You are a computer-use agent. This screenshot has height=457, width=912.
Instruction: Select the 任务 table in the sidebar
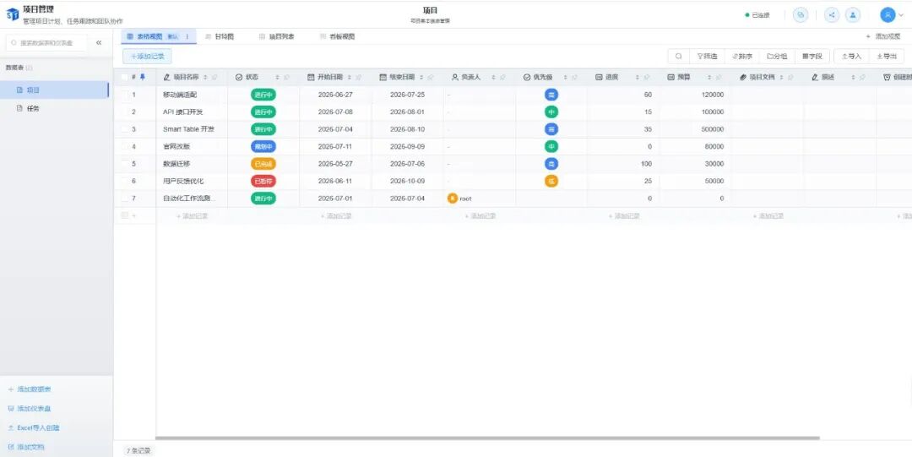click(x=54, y=108)
